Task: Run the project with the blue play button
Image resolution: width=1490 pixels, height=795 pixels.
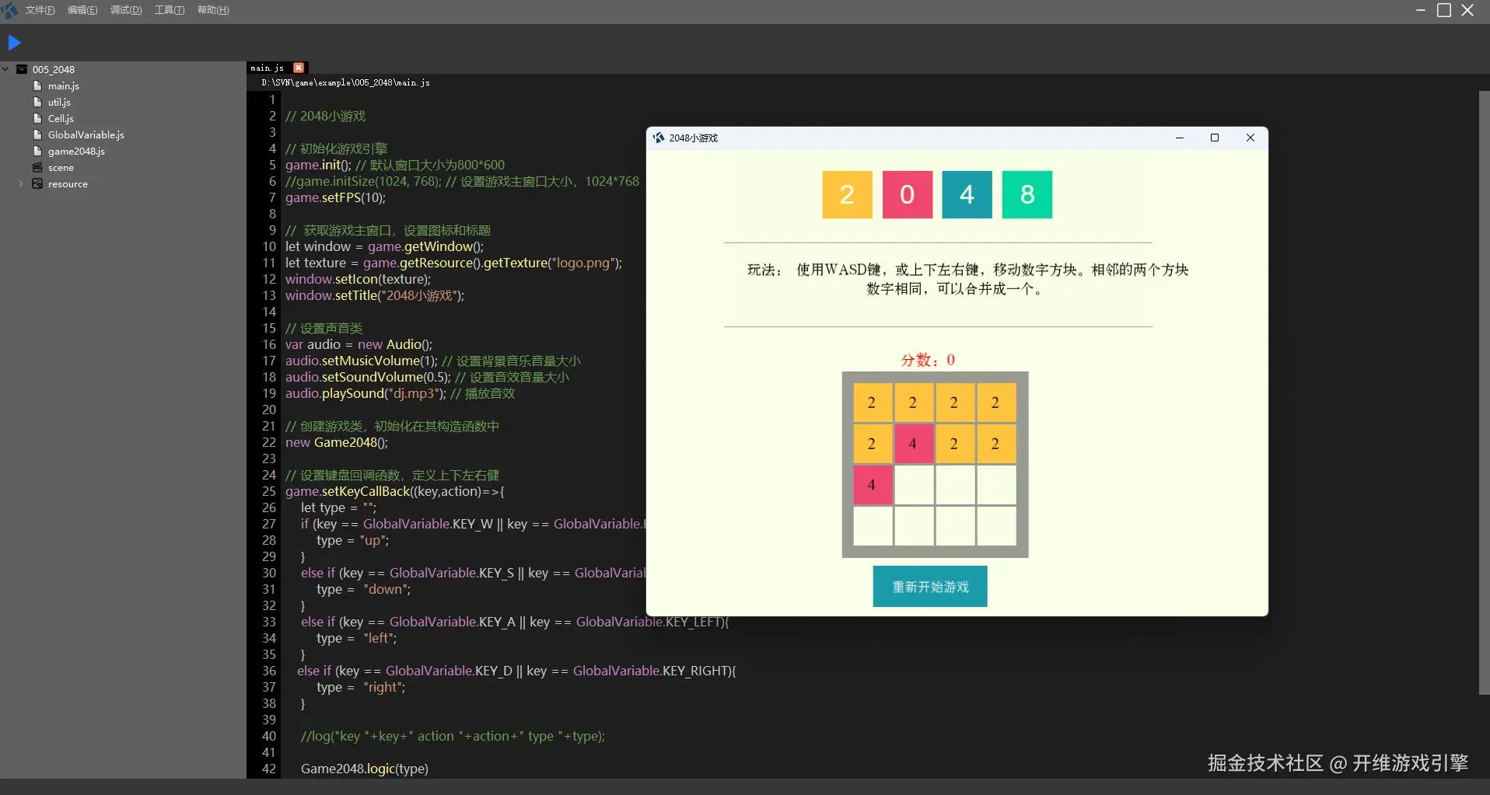Action: (15, 43)
